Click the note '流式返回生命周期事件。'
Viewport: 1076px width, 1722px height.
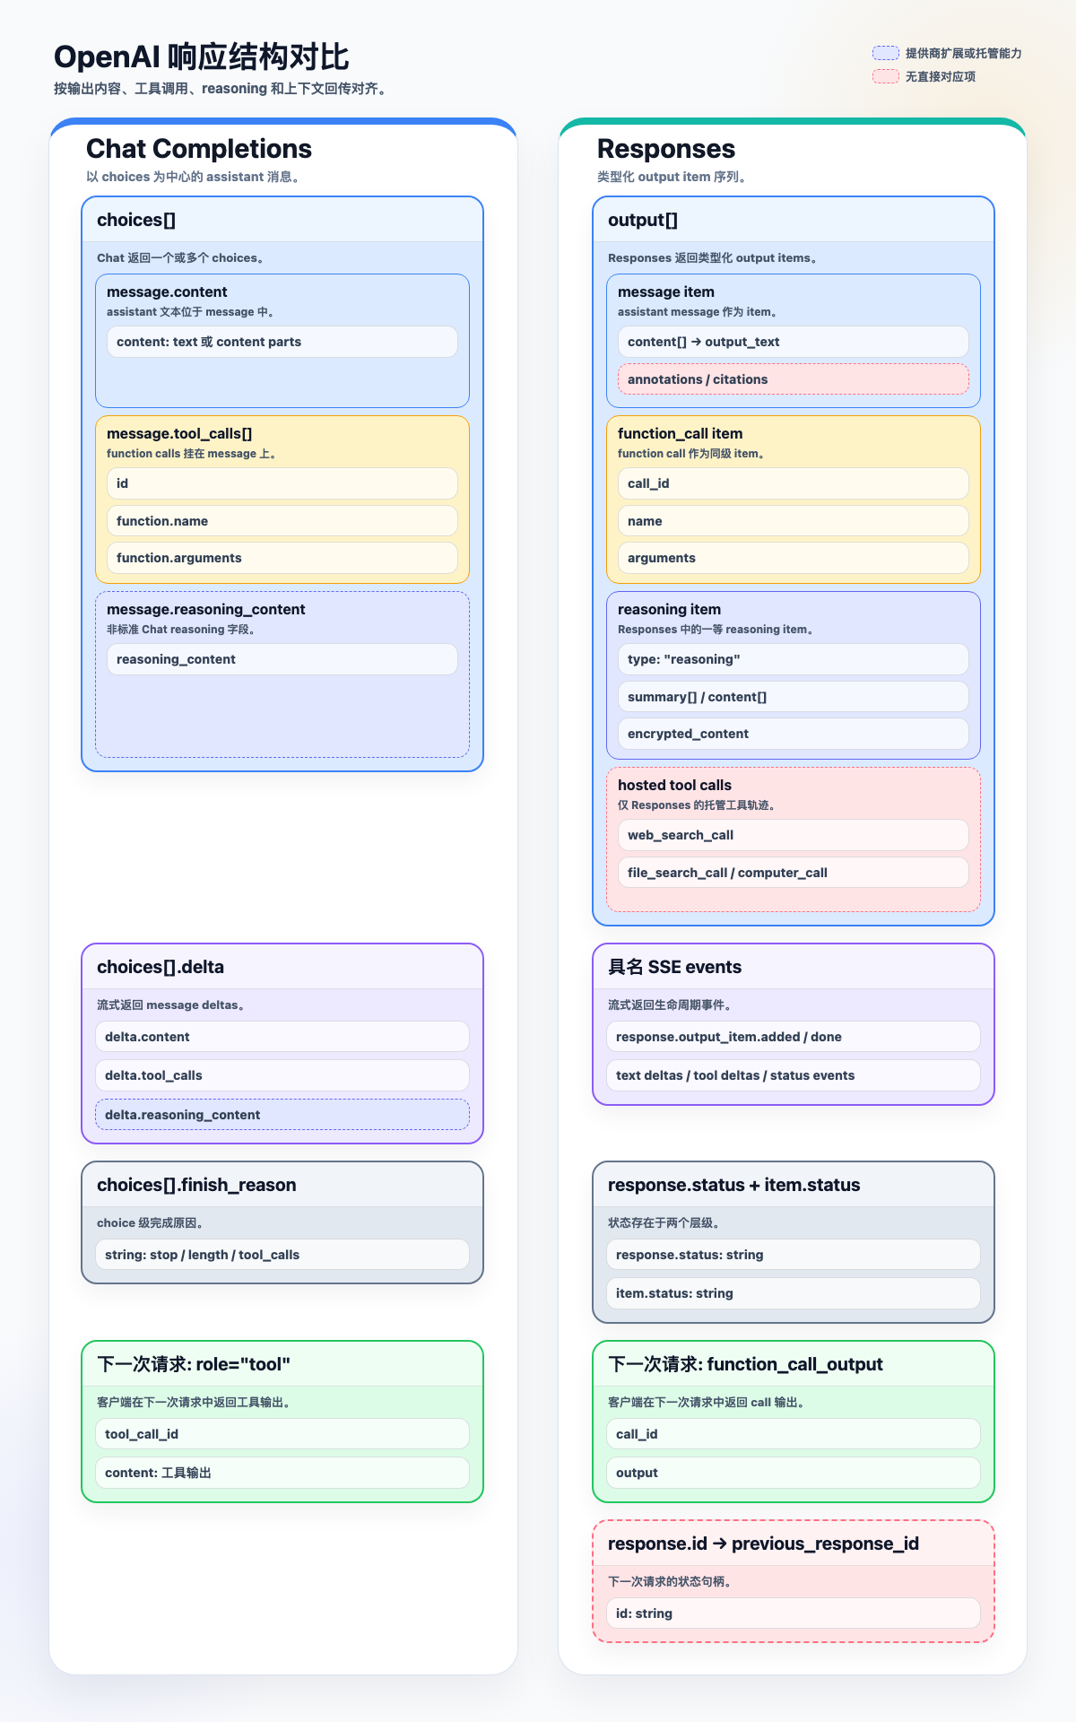[x=672, y=1005]
